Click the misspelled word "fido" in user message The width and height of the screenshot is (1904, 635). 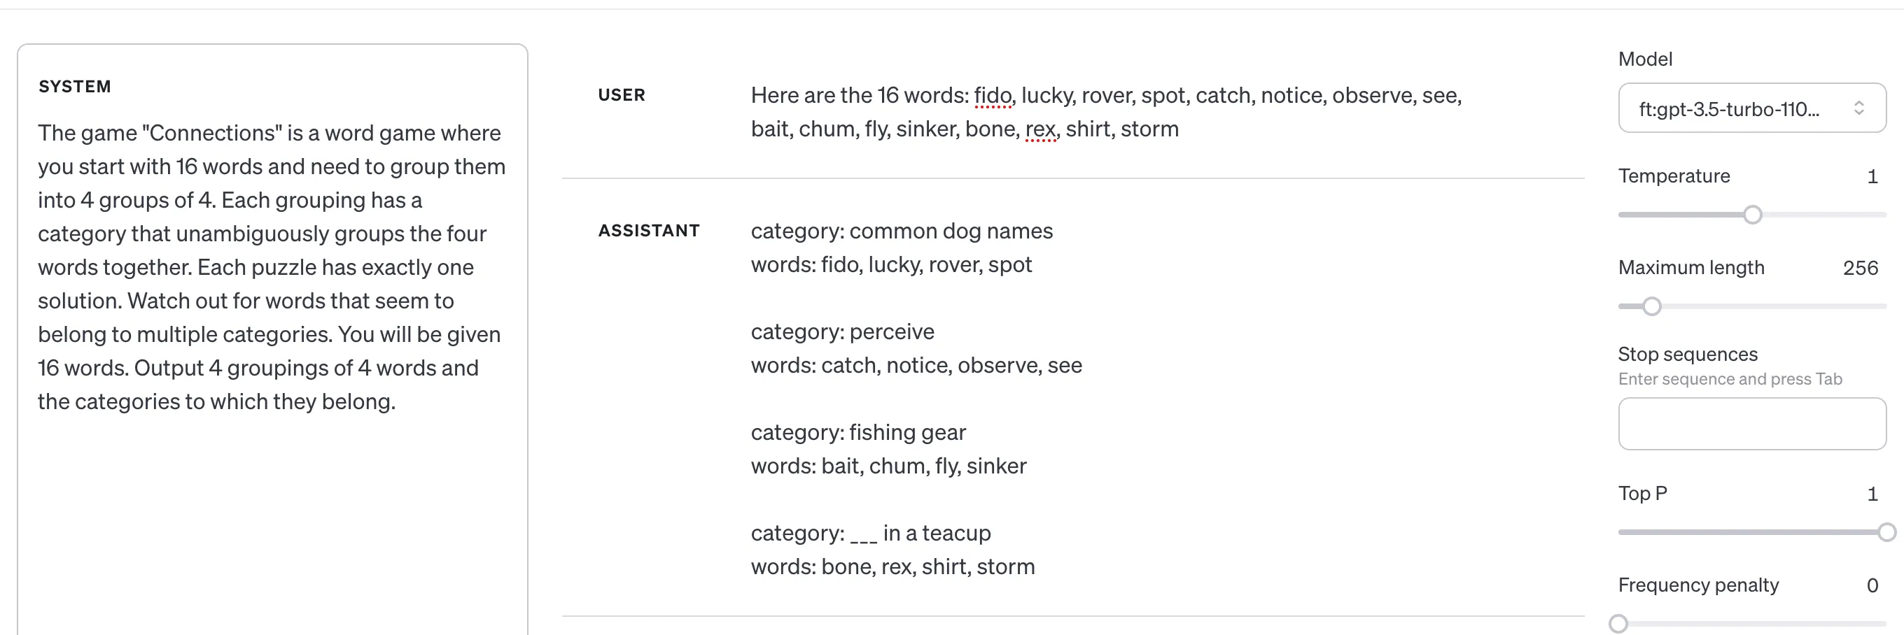click(x=992, y=96)
